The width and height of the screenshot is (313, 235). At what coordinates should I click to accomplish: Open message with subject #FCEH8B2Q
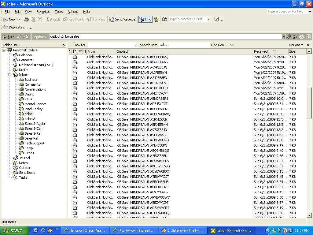187,57
